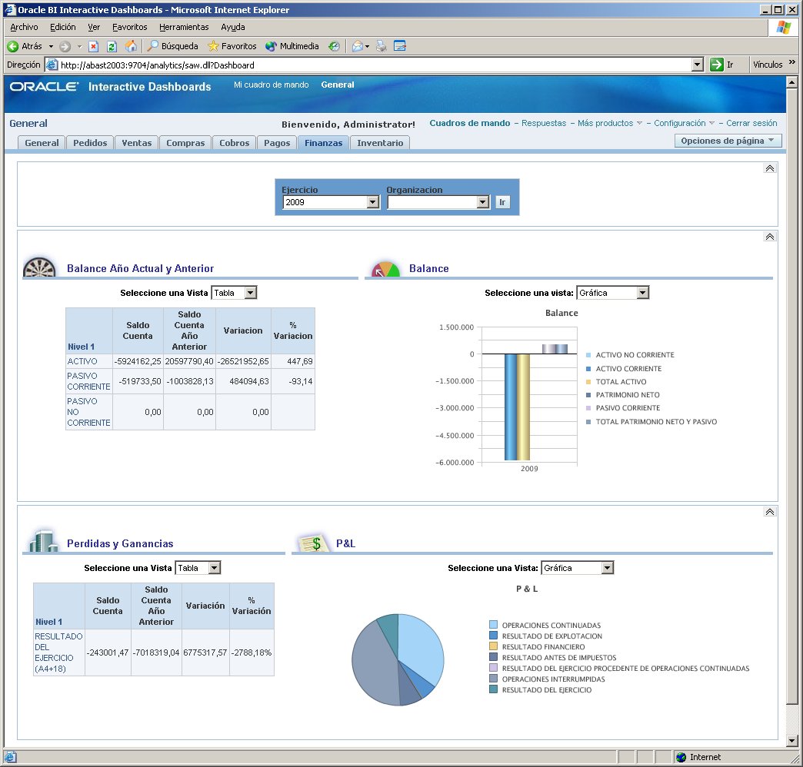The image size is (803, 767).
Task: Click the Print icon in toolbar
Action: coord(381,46)
